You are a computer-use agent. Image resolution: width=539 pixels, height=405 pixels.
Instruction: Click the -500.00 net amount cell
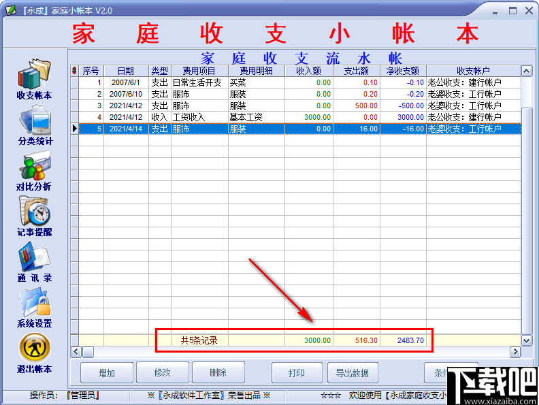click(403, 106)
